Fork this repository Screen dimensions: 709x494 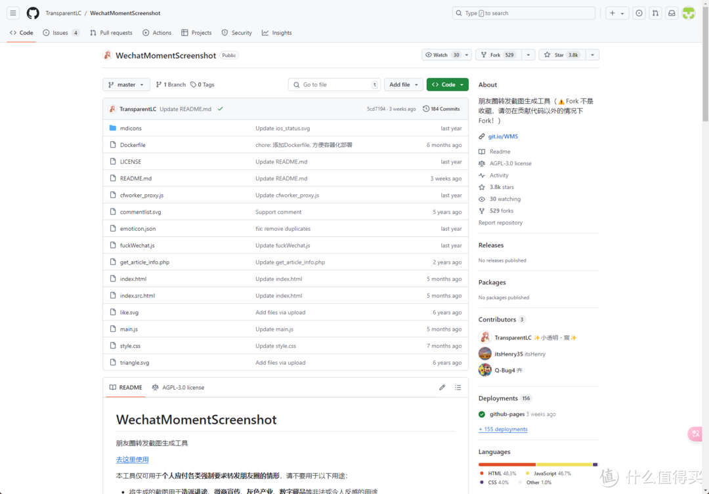498,54
